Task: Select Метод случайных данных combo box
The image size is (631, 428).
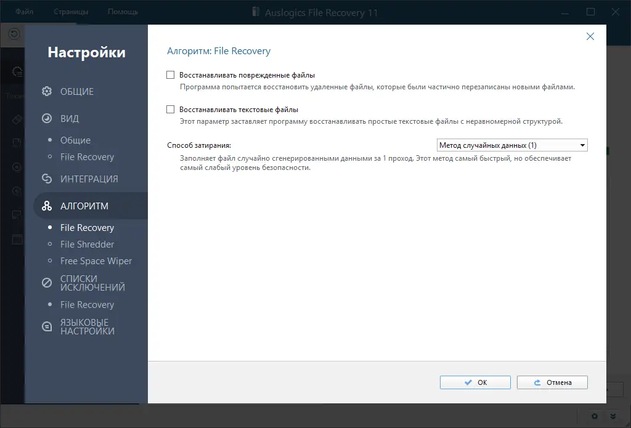Action: (x=511, y=145)
